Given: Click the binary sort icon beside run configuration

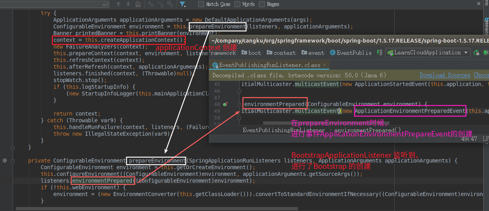Looking at the screenshot, I should (379, 52).
